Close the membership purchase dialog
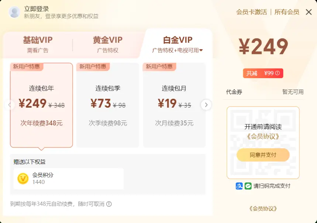The image size is (317, 223). pyautogui.click(x=309, y=12)
